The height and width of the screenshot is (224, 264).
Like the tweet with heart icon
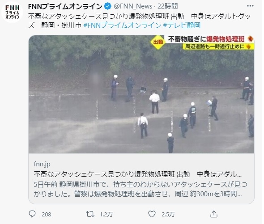152,214
